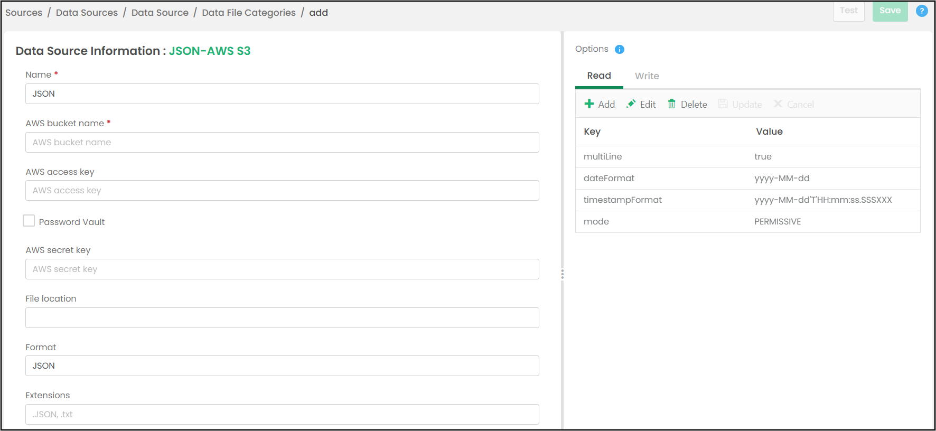The height and width of the screenshot is (431, 936).
Task: Switch to the Write tab
Action: (647, 76)
